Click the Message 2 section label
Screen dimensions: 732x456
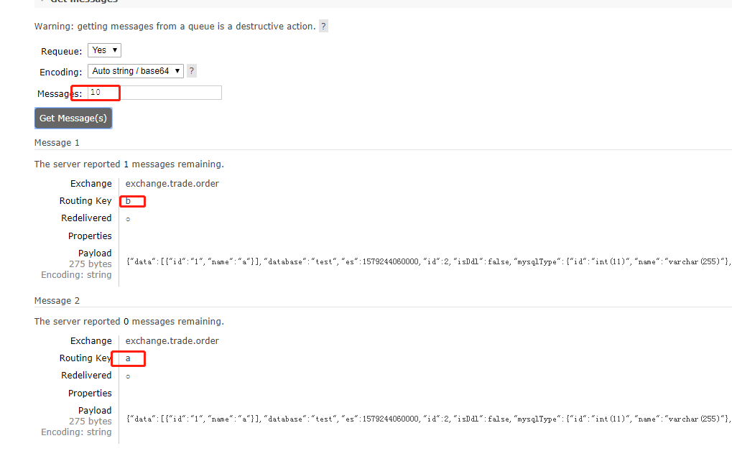coord(57,300)
